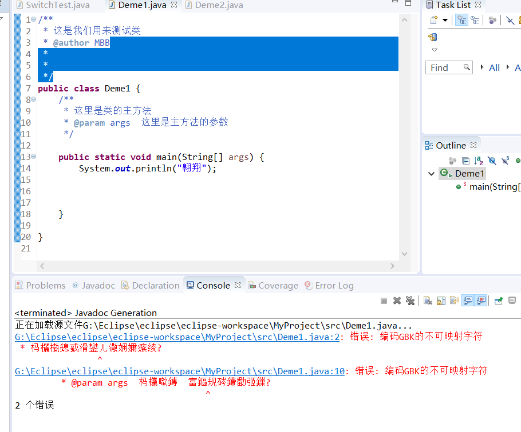Open the Coverage view tab
This screenshot has width=521, height=432.
[274, 286]
